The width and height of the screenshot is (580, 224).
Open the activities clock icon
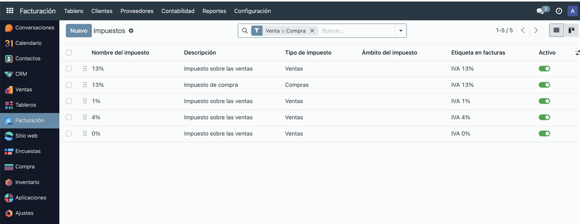tap(559, 11)
